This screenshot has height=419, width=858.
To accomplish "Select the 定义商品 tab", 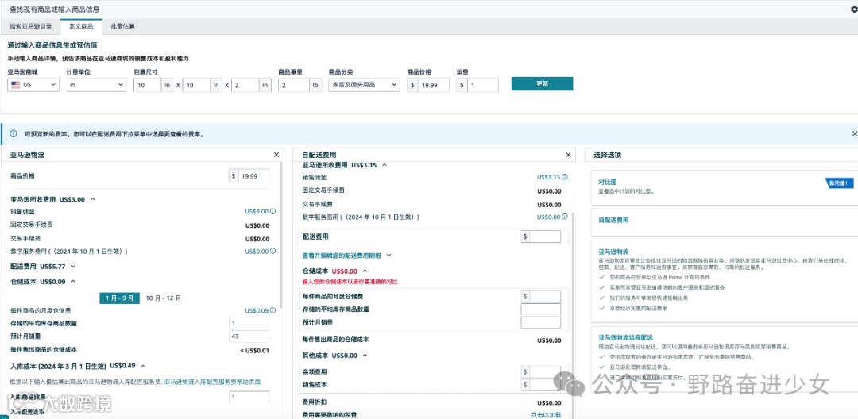I will pyautogui.click(x=81, y=26).
